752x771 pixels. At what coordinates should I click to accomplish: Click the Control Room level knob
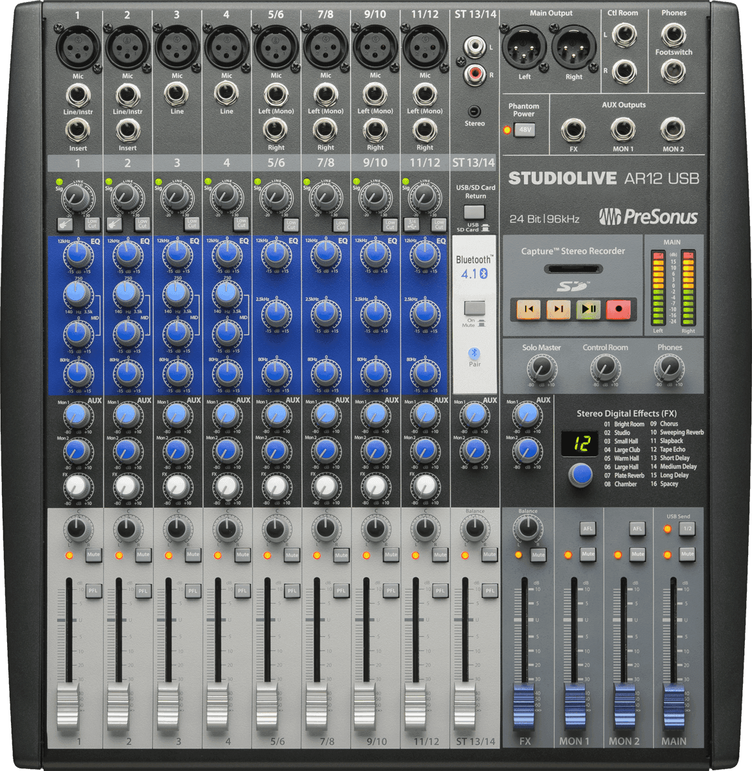point(605,369)
